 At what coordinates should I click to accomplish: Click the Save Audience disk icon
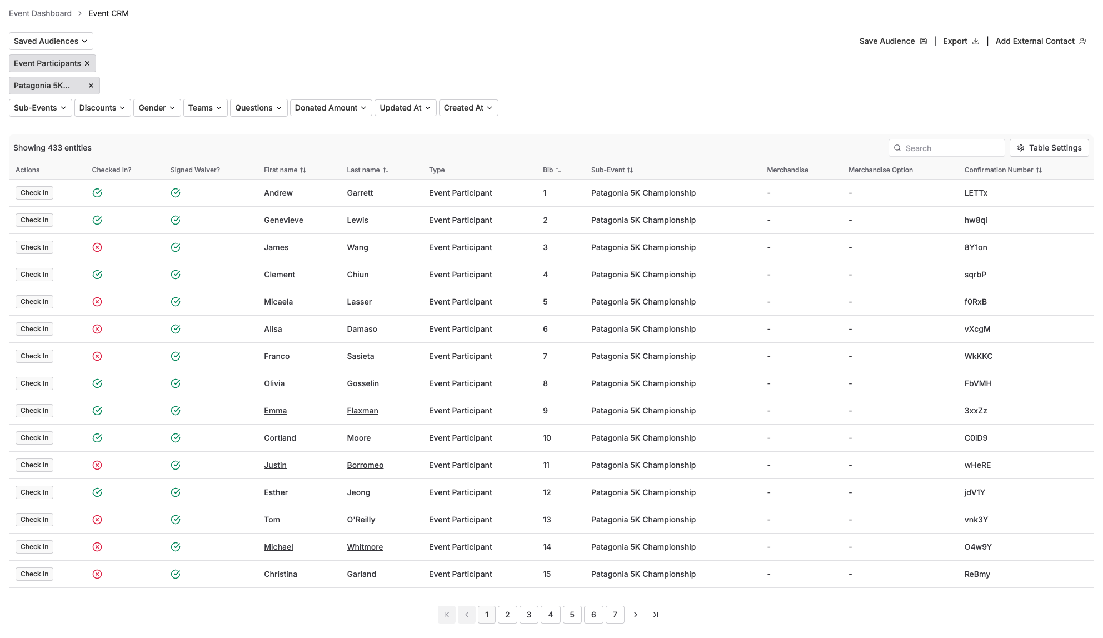(924, 41)
